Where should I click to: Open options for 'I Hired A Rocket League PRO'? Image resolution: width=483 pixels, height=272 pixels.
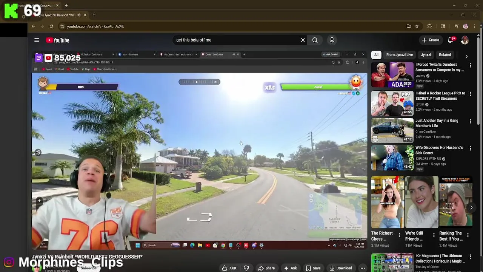pyautogui.click(x=470, y=94)
